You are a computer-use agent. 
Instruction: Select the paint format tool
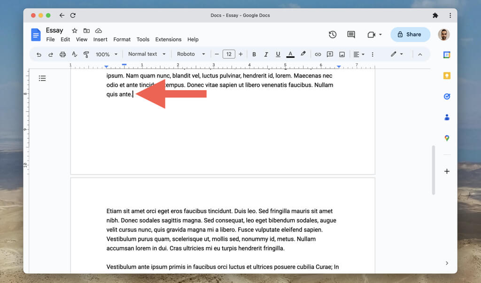pyautogui.click(x=86, y=54)
